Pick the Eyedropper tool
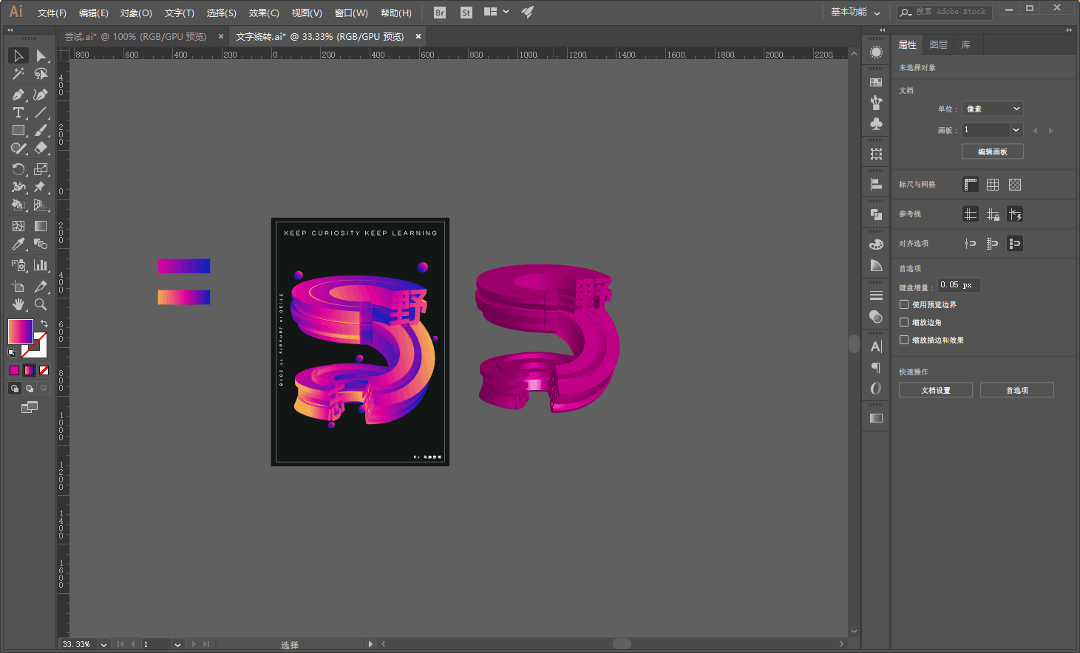The width and height of the screenshot is (1080, 653). click(18, 244)
